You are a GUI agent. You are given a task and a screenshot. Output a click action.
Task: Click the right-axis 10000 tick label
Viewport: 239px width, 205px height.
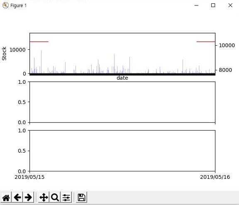tap(227, 45)
